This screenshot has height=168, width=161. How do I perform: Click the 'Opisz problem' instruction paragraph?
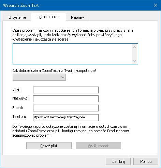tap(73, 35)
